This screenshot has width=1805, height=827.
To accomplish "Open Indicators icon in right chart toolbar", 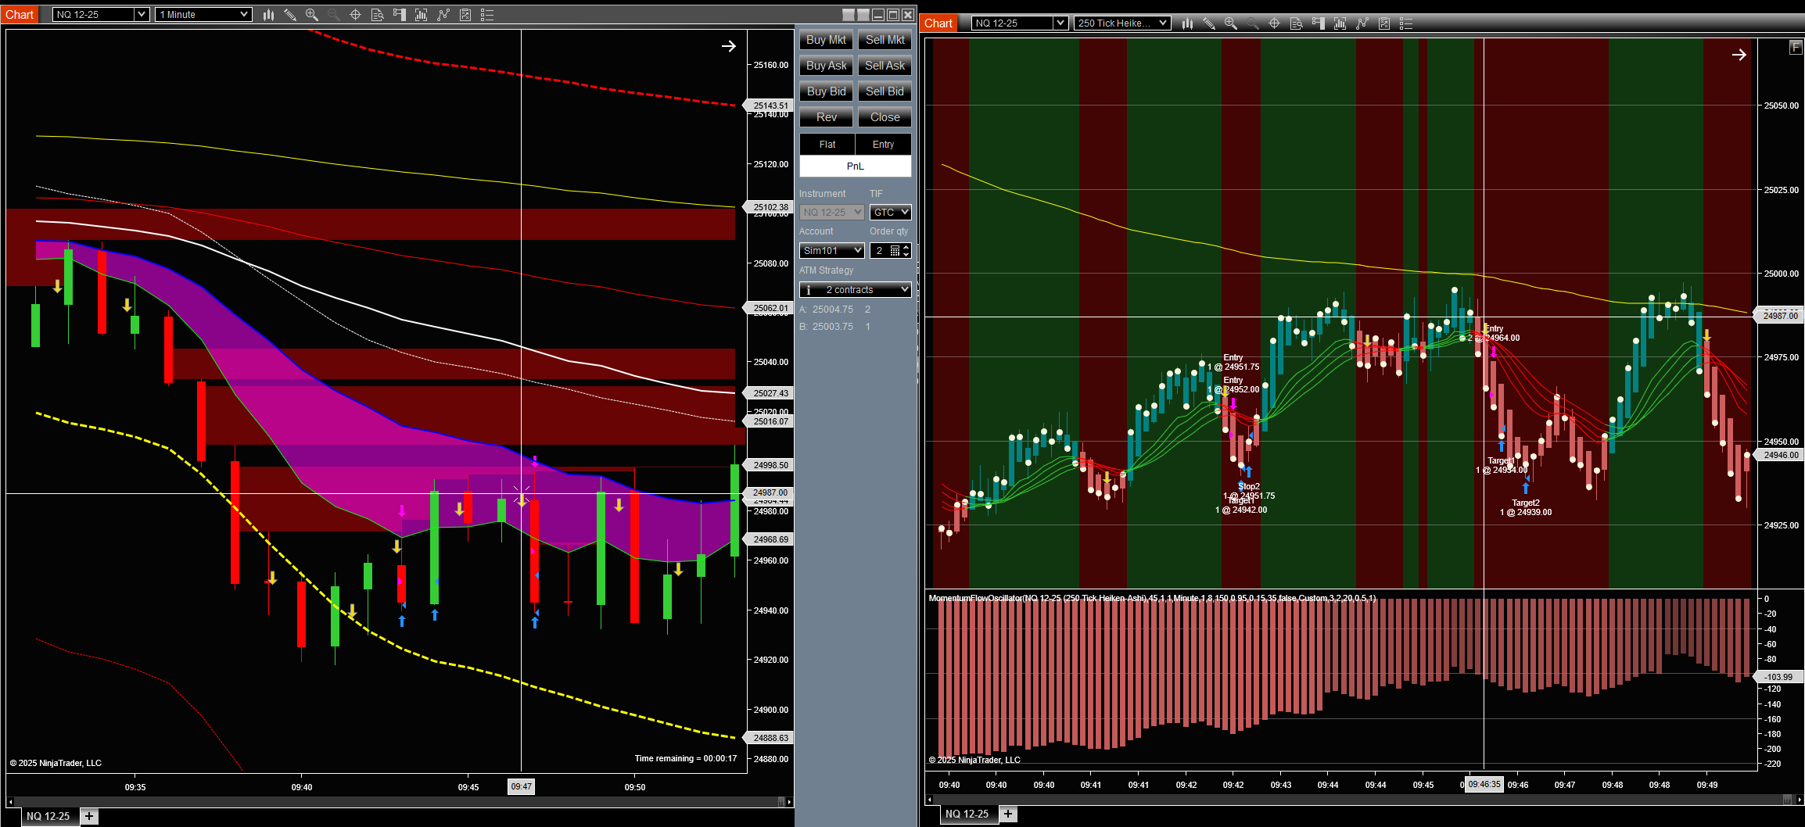I will click(1362, 23).
